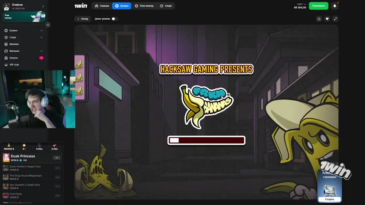Click the Спорт sidebar ball icon
The height and width of the screenshot is (205, 365).
tap(6, 37)
